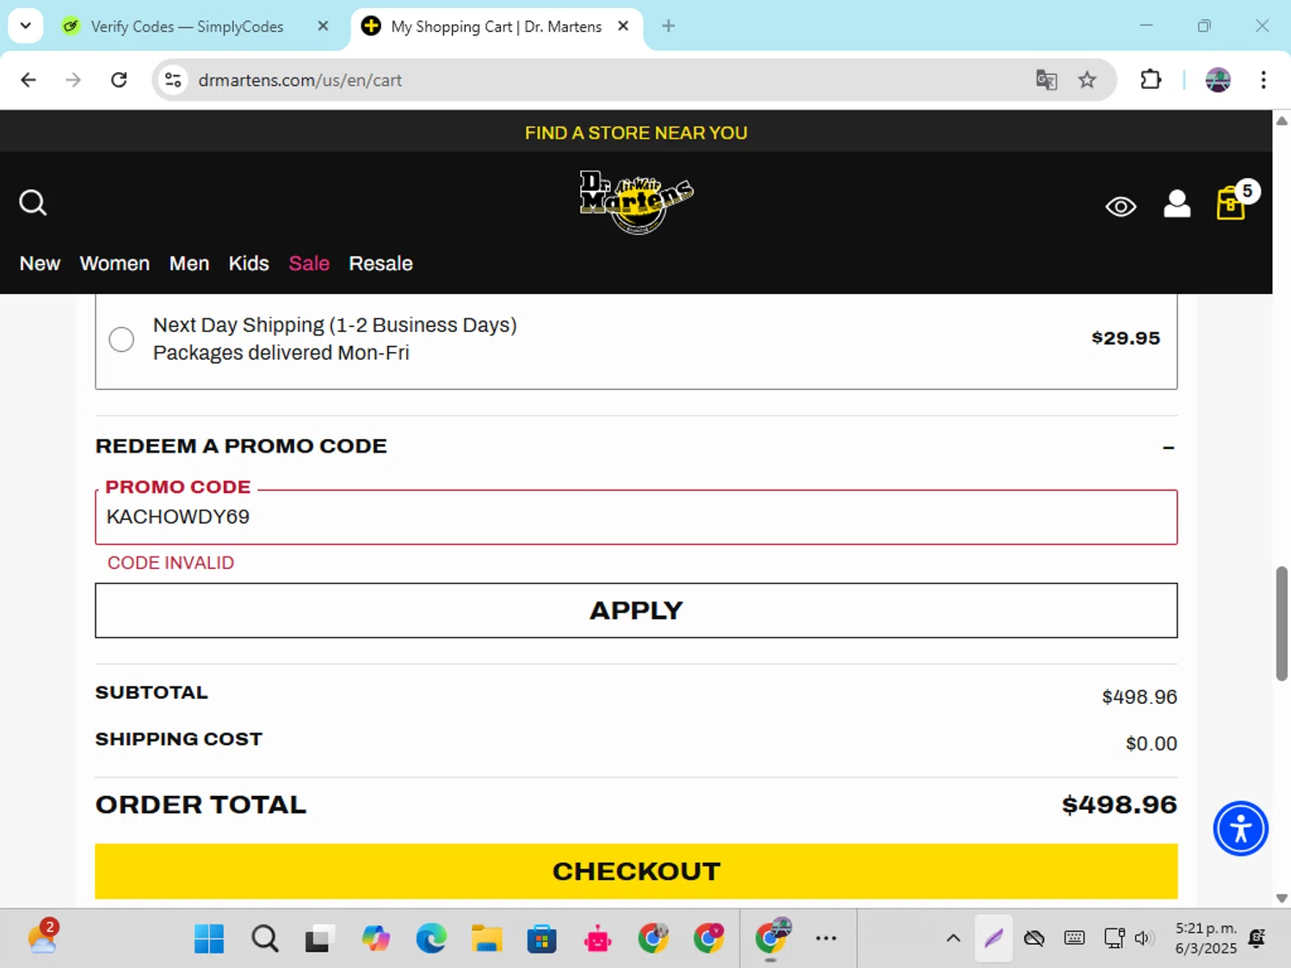Open the touch keyboard tray icon
The width and height of the screenshot is (1291, 968).
(x=1074, y=939)
